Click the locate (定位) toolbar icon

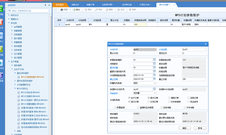118,10
